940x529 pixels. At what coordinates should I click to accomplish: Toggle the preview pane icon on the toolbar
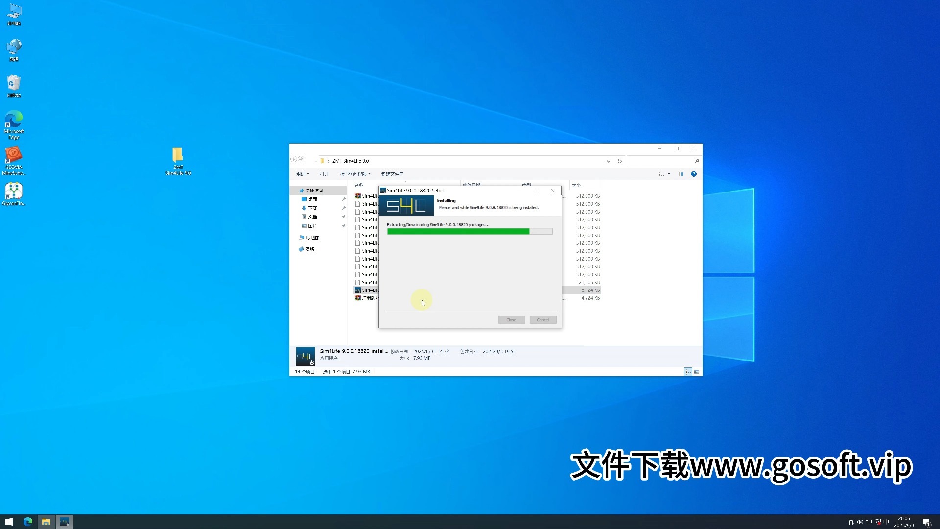click(681, 174)
